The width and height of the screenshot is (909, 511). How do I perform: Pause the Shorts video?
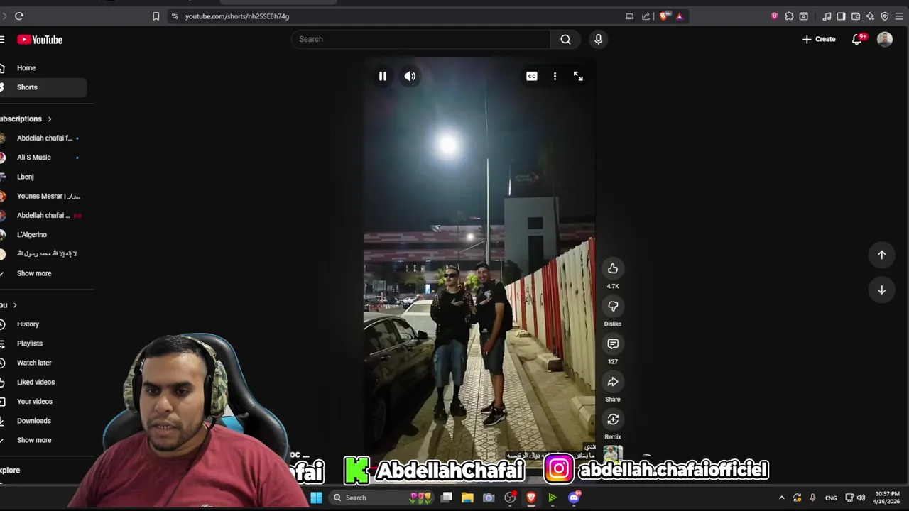point(382,76)
